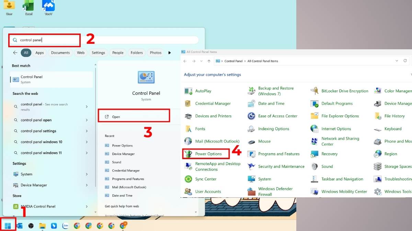Image resolution: width=412 pixels, height=231 pixels.
Task: Open the Power Options battery icon
Action: pyautogui.click(x=188, y=154)
